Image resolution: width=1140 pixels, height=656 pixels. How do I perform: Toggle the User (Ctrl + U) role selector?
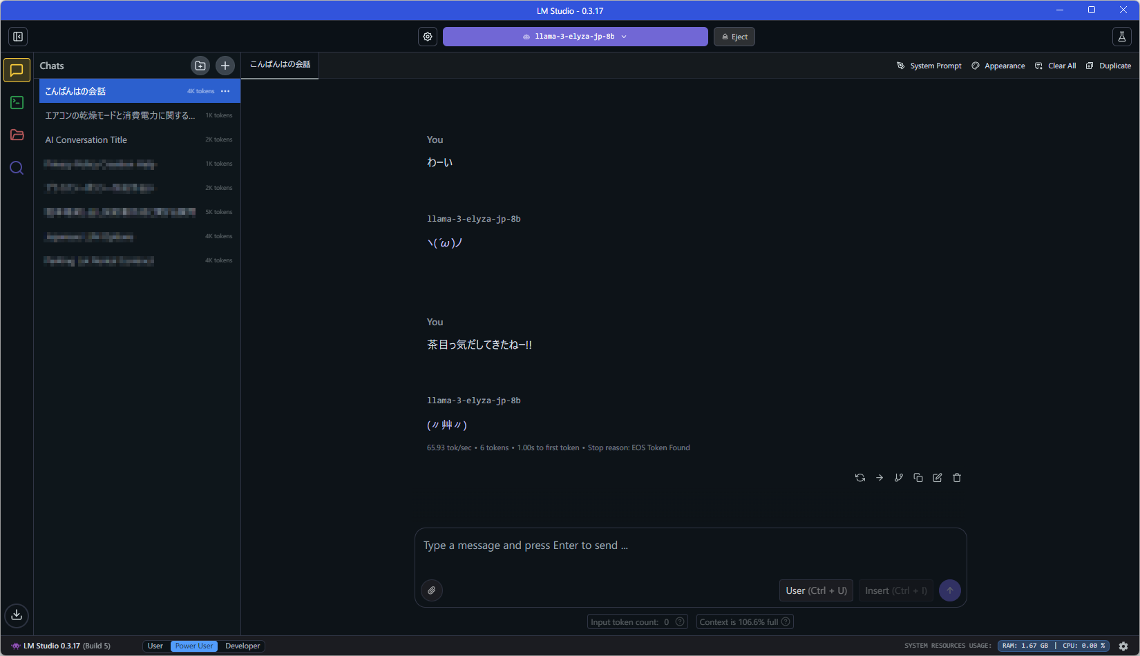tap(816, 590)
